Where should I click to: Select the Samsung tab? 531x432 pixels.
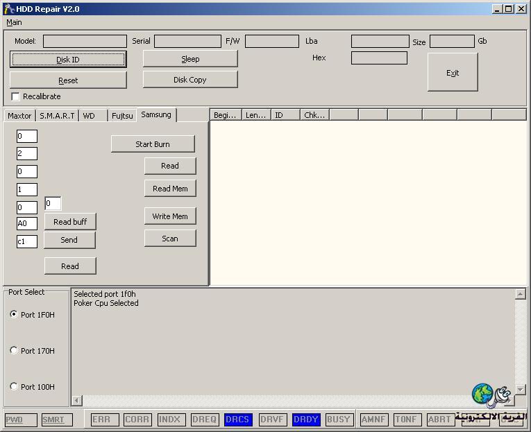[156, 114]
